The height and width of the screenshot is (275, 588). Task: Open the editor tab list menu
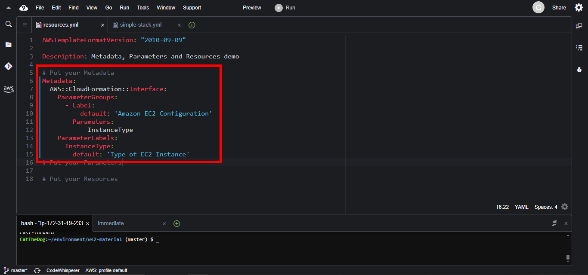(x=25, y=25)
